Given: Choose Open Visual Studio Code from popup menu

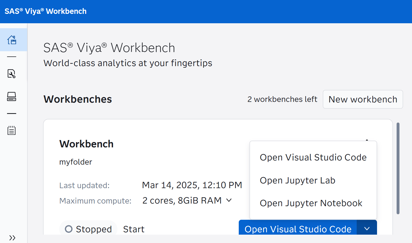Looking at the screenshot, I should point(313,157).
